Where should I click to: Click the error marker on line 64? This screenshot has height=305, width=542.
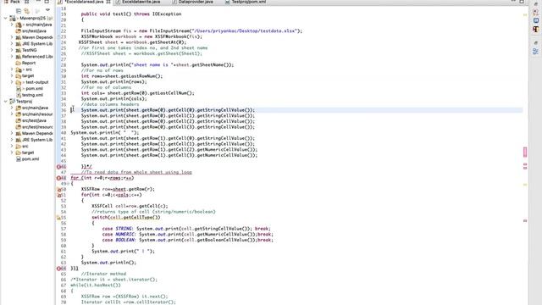tap(58, 269)
